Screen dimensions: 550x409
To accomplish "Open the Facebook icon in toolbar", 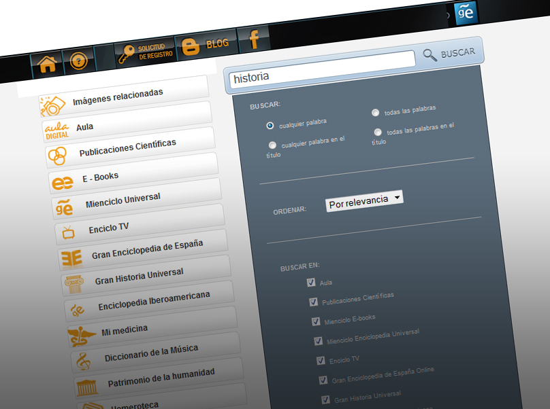I will [254, 40].
